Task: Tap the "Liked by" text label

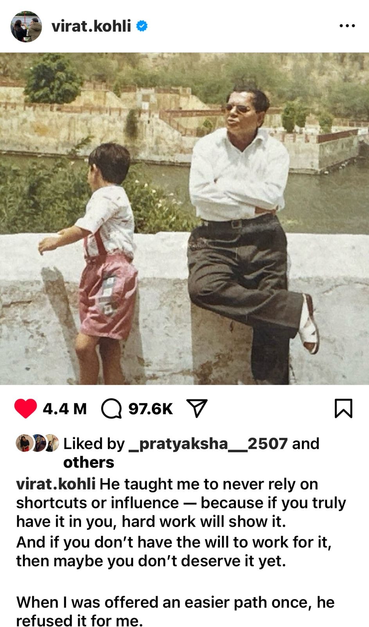Action: click(94, 444)
